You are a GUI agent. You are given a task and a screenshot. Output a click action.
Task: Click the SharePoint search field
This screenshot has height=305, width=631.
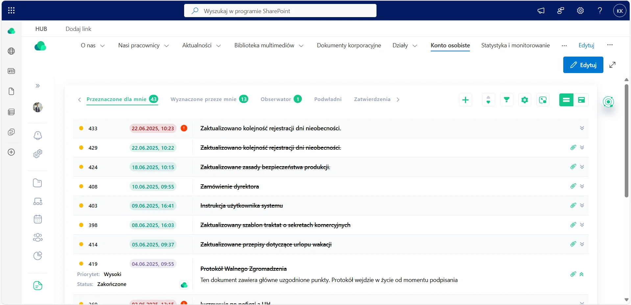tap(280, 11)
